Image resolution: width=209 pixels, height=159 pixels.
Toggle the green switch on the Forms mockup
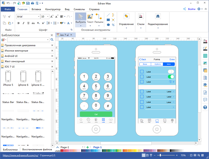(171, 77)
